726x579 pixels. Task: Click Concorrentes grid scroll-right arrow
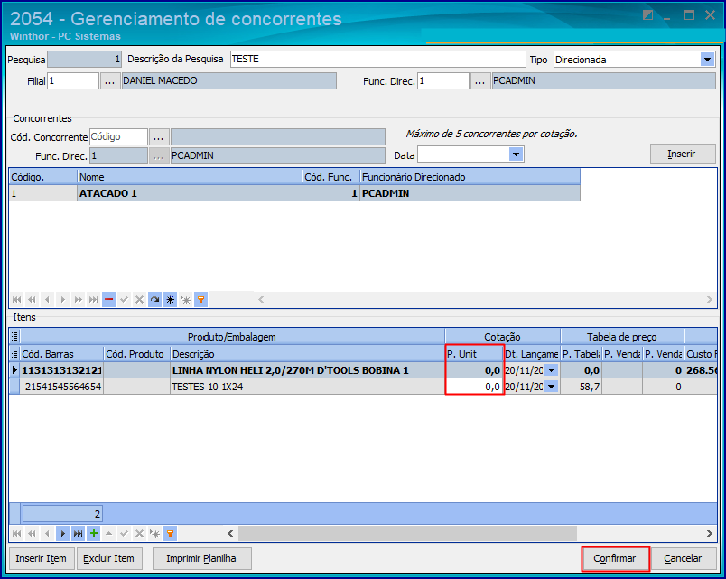[709, 300]
